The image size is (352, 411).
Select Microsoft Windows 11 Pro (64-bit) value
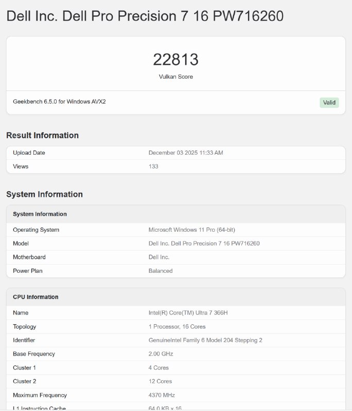click(191, 230)
